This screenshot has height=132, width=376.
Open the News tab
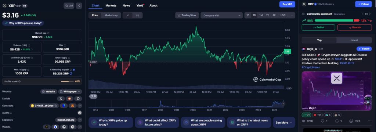126,5
